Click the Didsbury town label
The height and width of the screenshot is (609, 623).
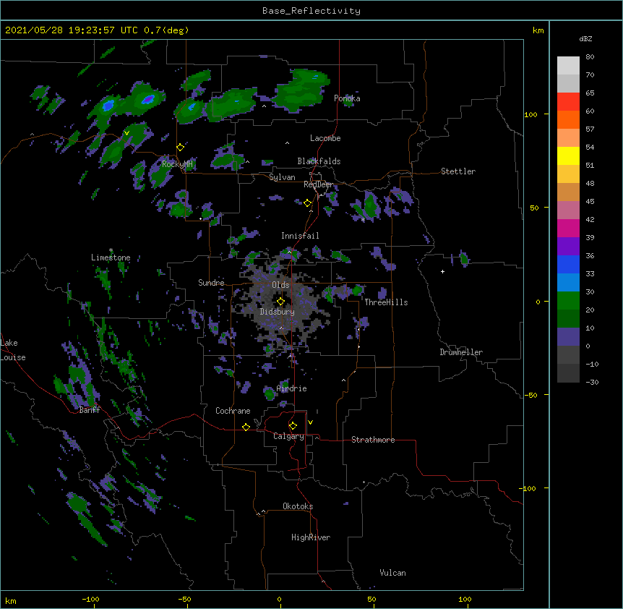278,312
